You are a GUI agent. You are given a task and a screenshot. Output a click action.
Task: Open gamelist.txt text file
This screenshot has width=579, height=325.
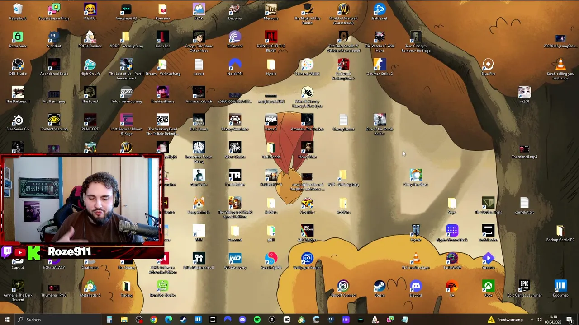click(x=524, y=205)
